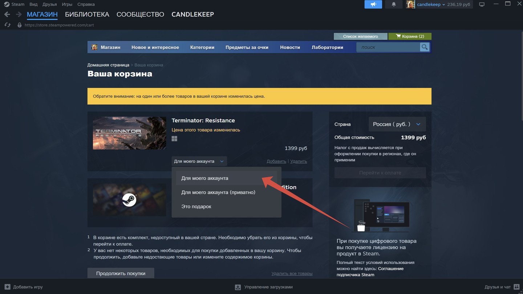
Task: Click the store avatar icon by Магазин
Action: pos(94,47)
